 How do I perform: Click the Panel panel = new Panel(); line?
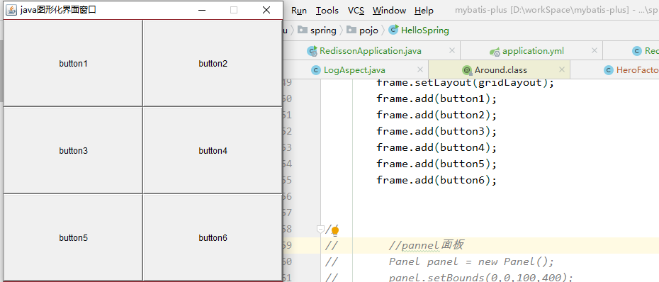tap(471, 262)
